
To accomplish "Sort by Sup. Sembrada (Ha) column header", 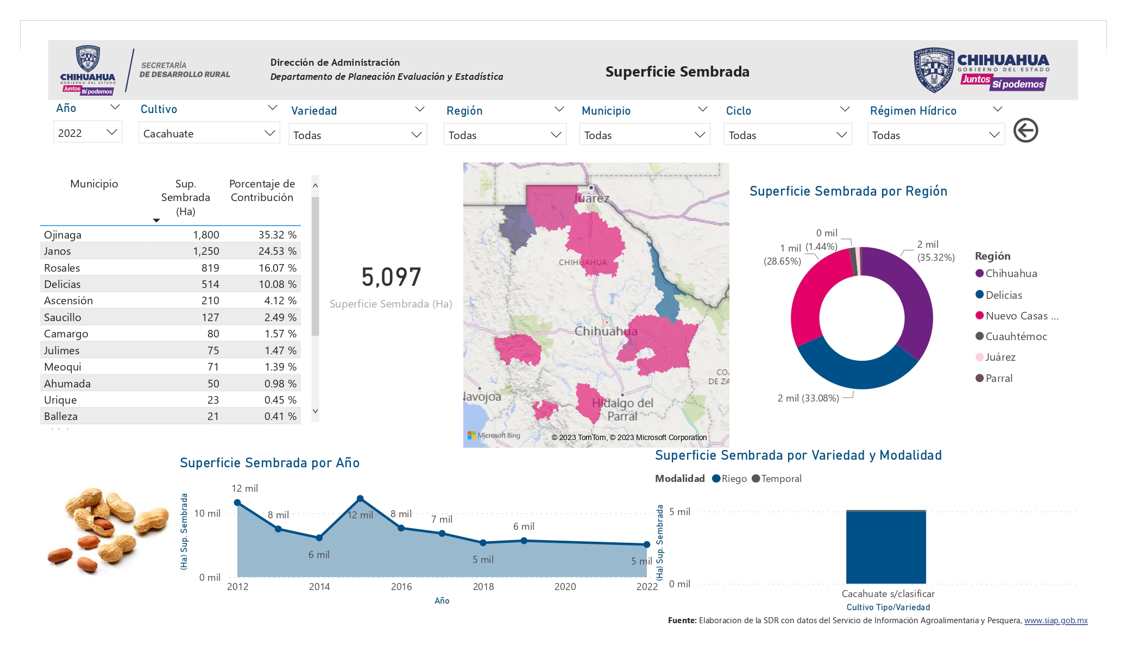I will pos(186,197).
